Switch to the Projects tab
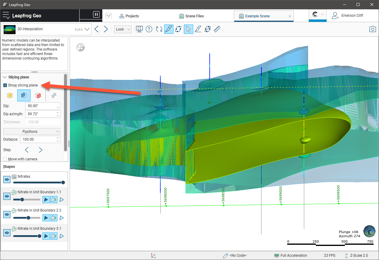The width and height of the screenshot is (379, 260). click(129, 16)
